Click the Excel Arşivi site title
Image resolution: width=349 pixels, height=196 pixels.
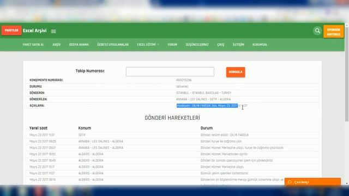coord(34,30)
